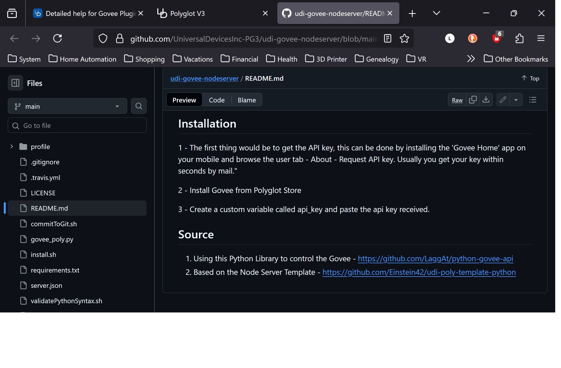Image resolution: width=561 pixels, height=368 pixels.
Task: Open the main branch selector dropdown
Action: (x=67, y=106)
